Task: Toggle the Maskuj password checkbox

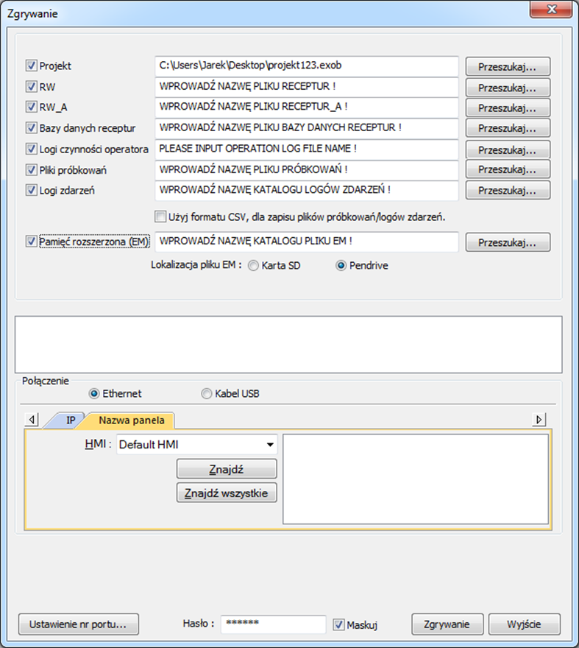Action: tap(338, 624)
